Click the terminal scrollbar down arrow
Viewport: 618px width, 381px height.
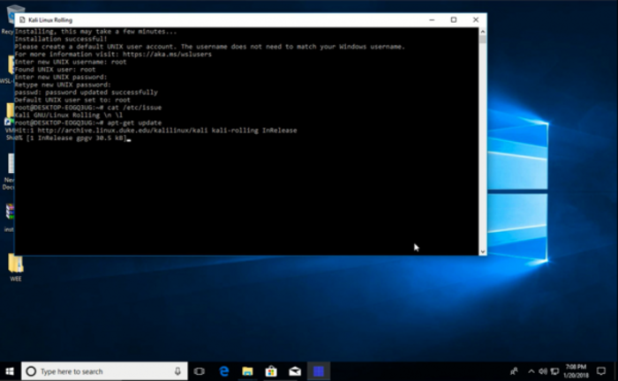pos(482,251)
